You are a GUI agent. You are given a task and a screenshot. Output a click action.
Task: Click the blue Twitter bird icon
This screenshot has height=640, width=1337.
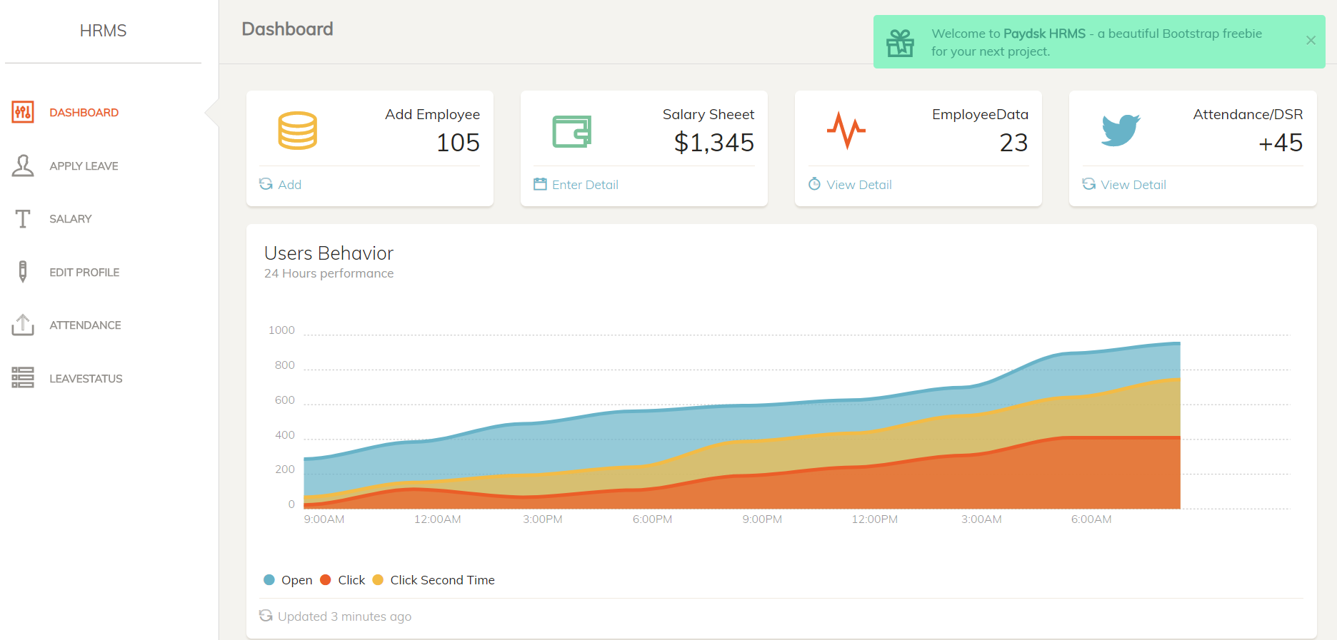pos(1120,130)
